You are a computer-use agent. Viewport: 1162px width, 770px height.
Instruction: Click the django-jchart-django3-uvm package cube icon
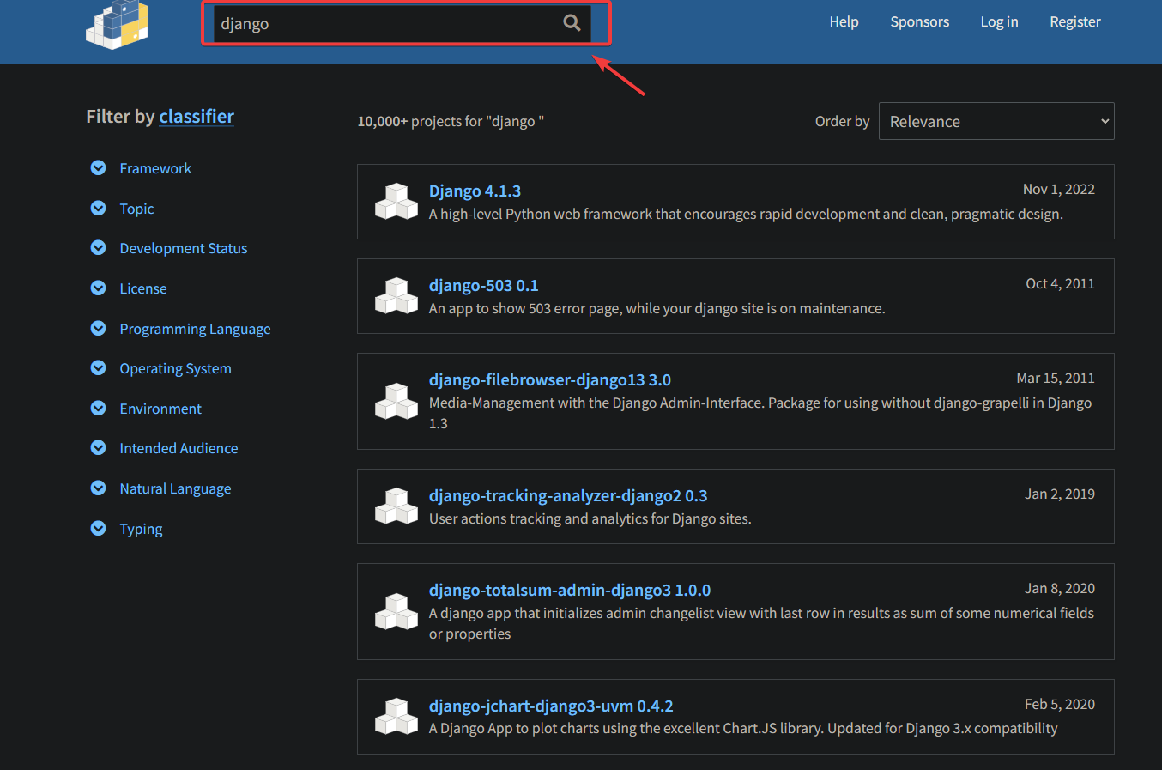tap(396, 717)
